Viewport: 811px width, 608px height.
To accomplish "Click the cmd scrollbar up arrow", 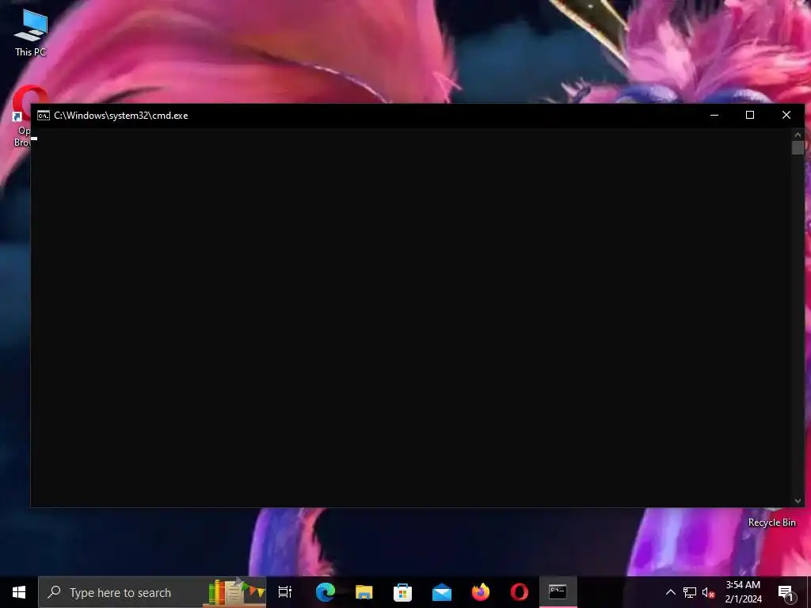I will 798,135.
